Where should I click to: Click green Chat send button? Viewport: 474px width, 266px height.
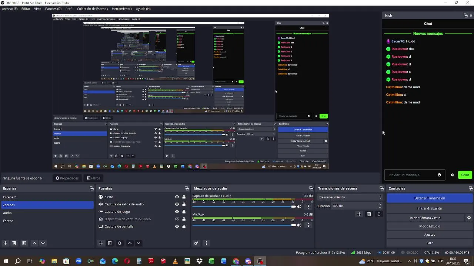click(x=465, y=175)
